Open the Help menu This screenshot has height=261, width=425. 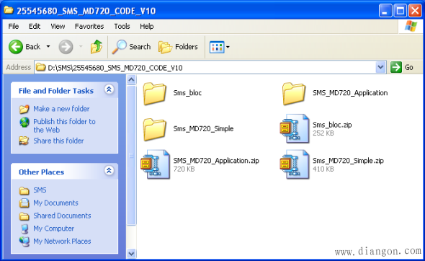click(x=147, y=27)
